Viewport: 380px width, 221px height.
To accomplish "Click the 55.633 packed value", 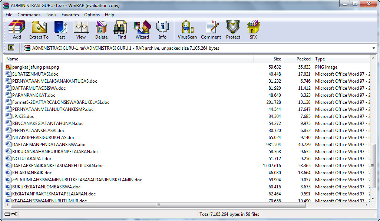I will pos(304,67).
